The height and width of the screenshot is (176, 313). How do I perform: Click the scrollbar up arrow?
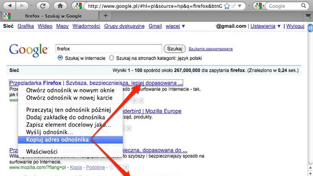tap(310, 167)
